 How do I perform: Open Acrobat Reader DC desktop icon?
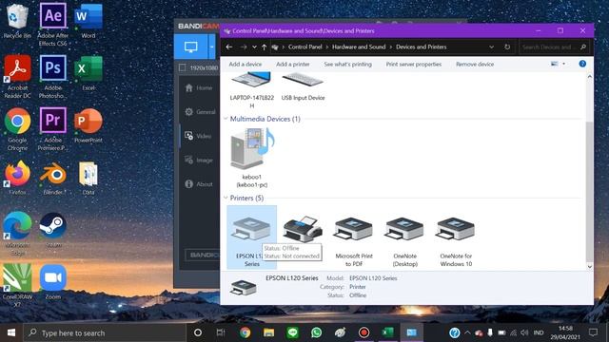point(17,76)
